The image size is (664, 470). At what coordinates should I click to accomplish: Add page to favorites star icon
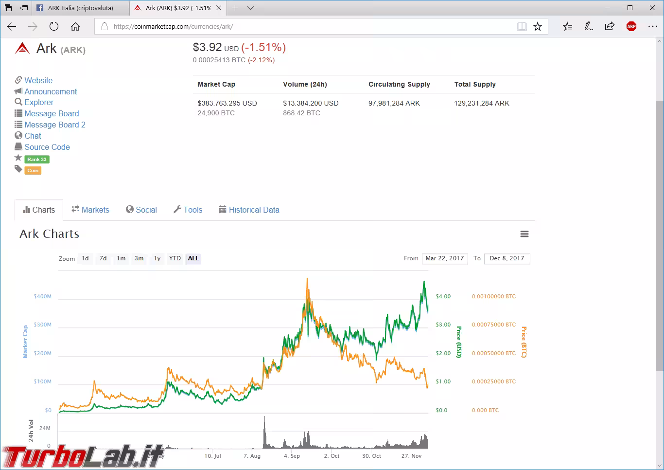(538, 27)
